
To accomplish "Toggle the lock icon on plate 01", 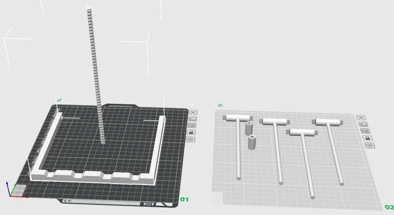I will pyautogui.click(x=192, y=132).
